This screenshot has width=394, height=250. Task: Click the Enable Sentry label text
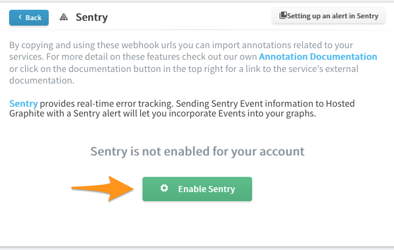pyautogui.click(x=206, y=189)
